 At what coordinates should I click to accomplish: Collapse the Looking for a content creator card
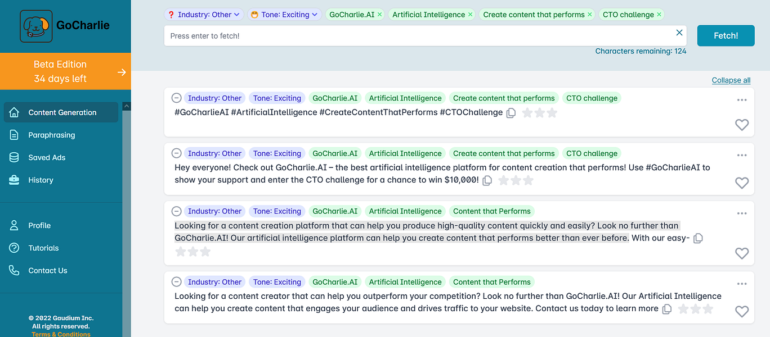coord(176,282)
